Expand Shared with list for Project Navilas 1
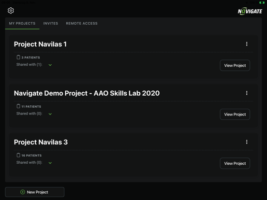 [x=50, y=65]
